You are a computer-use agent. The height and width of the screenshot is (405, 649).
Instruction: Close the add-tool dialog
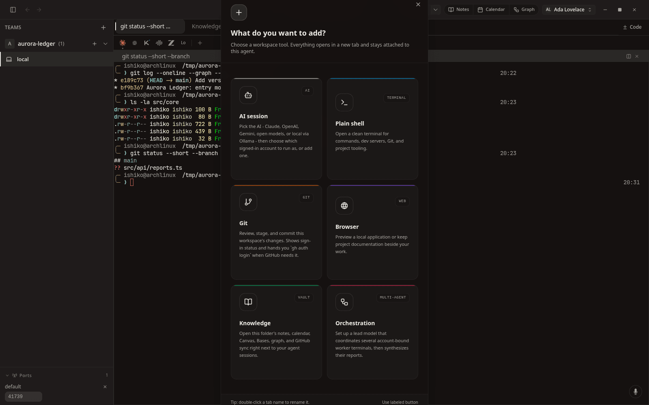click(418, 4)
